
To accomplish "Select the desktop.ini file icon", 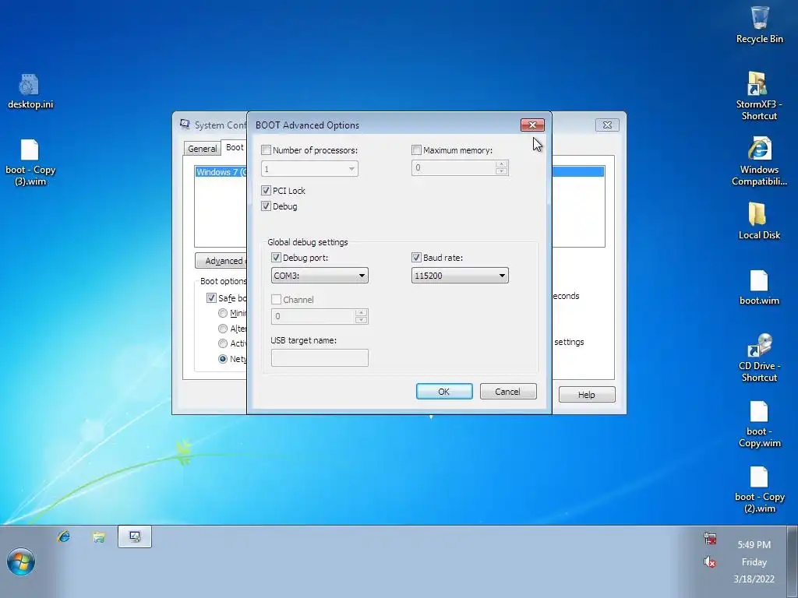I will (x=30, y=92).
